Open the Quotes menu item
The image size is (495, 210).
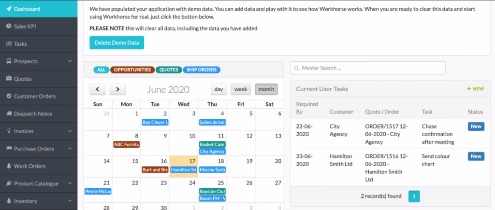coord(39,79)
